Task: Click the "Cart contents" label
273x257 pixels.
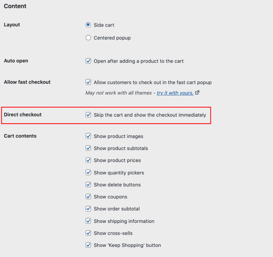Action: coord(20,136)
